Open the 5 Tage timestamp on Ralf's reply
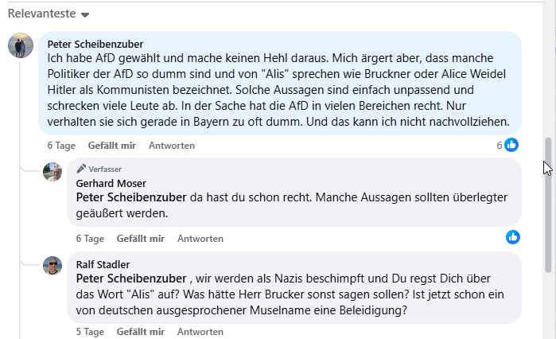Screen dimensions: 556x339 (x=90, y=332)
